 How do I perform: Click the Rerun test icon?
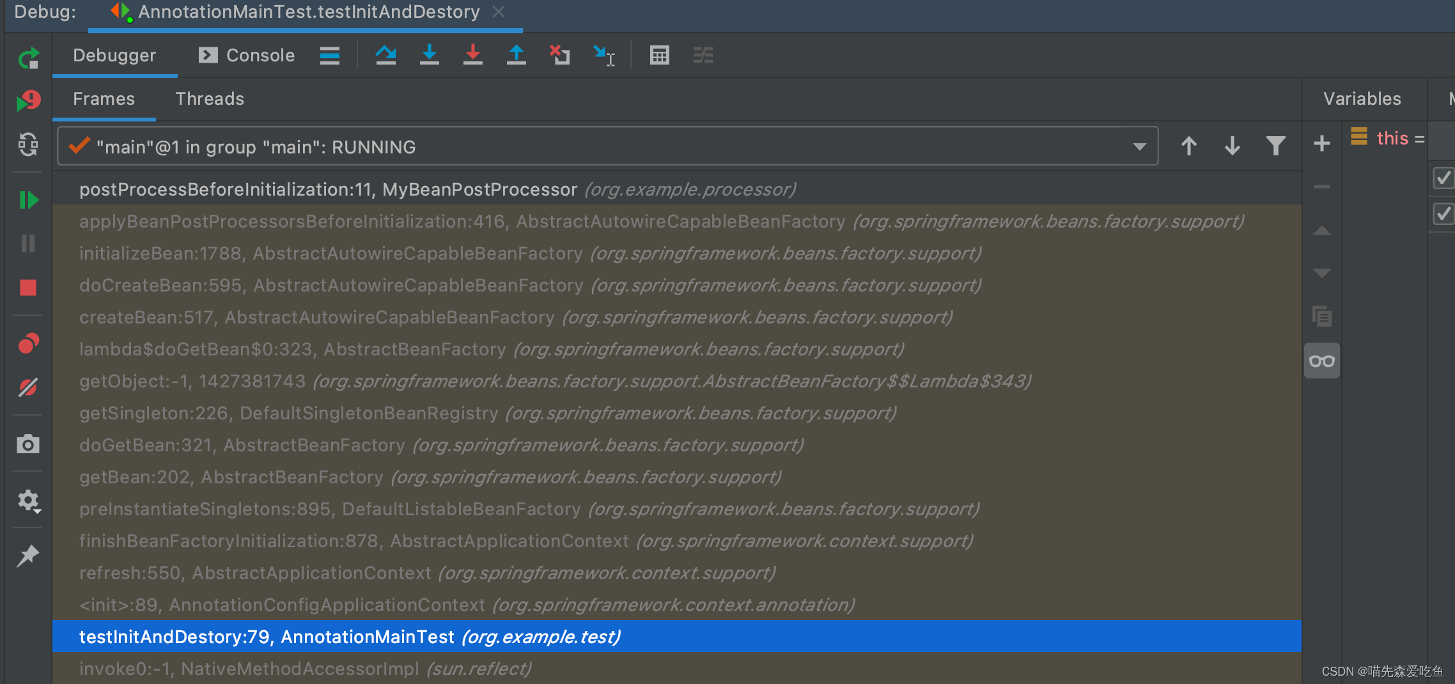tap(28, 59)
